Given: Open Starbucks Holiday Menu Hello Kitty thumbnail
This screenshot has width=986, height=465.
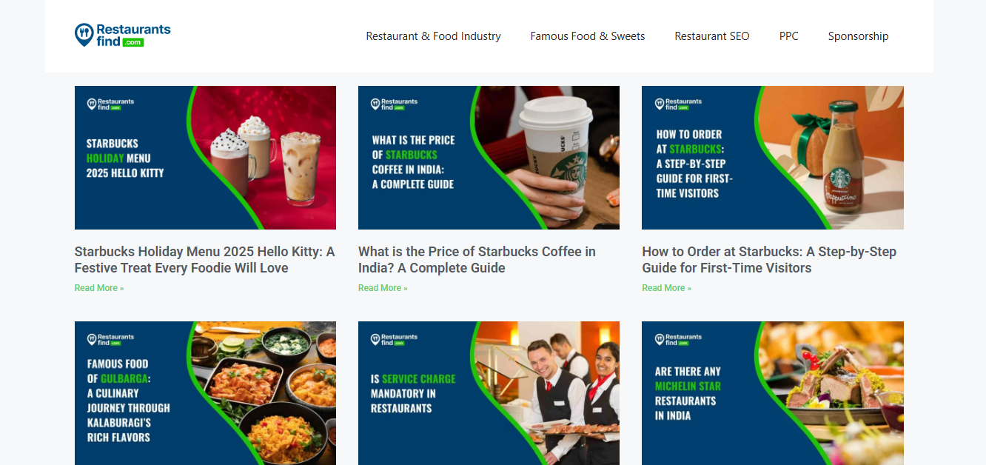Looking at the screenshot, I should tap(205, 158).
